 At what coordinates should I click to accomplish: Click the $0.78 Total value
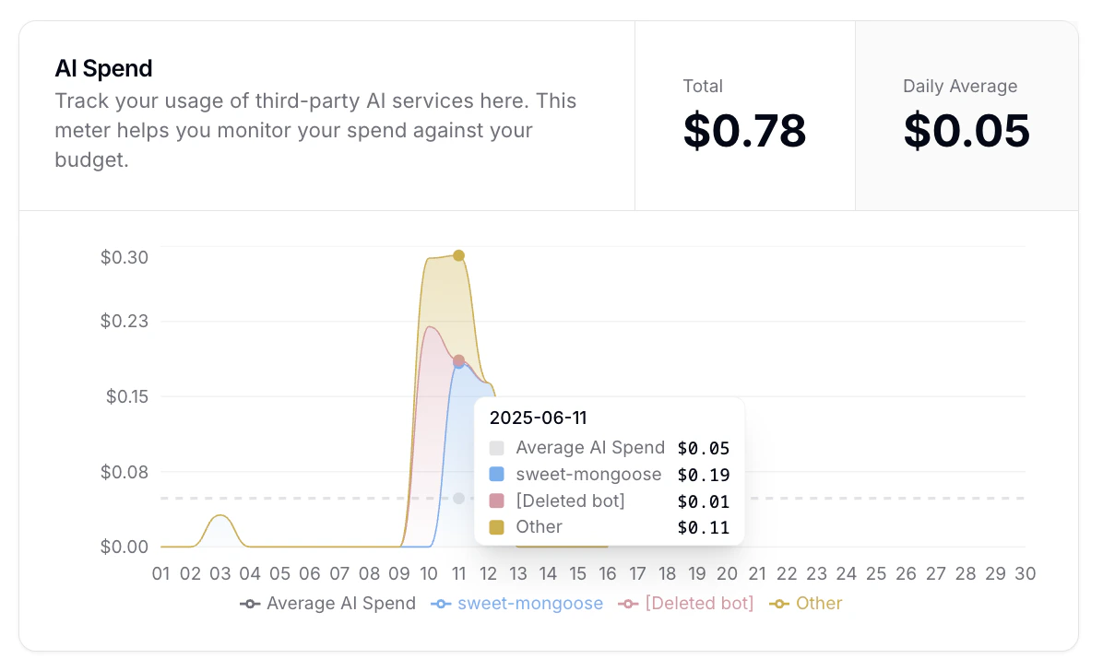tap(745, 132)
